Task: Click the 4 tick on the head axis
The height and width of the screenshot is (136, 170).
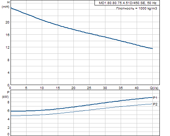Action: pos(8,72)
